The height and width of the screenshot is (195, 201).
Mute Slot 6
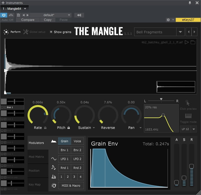point(2,166)
